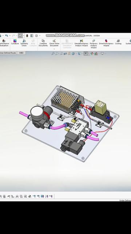
Task: Launch DriveWorksXpress Wizard
Action: click(x=106, y=43)
